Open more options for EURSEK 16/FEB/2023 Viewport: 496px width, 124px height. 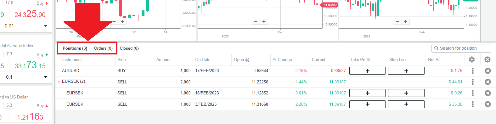click(472, 93)
